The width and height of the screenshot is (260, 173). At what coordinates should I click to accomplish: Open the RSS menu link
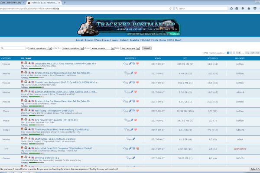point(170,40)
